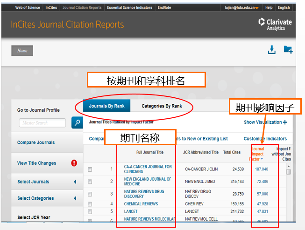The width and height of the screenshot is (305, 230).
Task: Click abbreviated title NEW ENGL J MED
Action: point(200,182)
